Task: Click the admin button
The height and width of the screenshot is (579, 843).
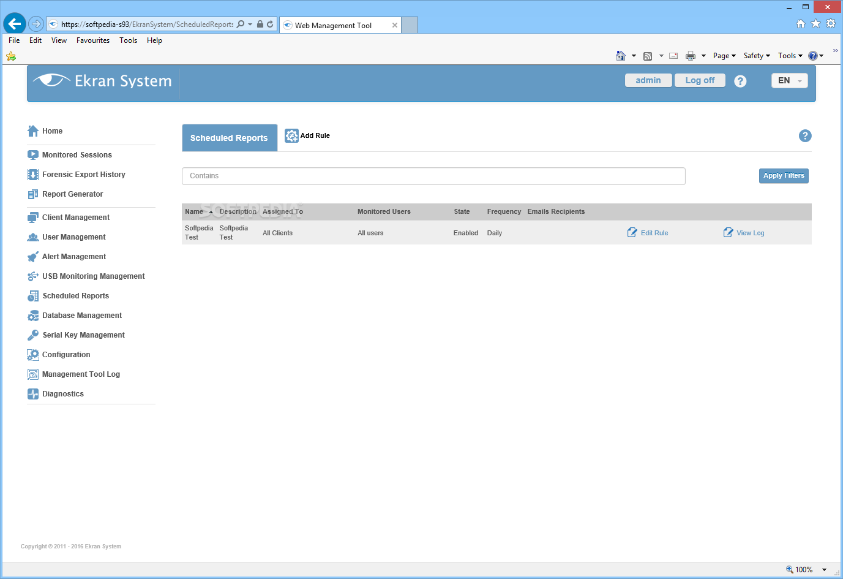Action: pos(648,80)
